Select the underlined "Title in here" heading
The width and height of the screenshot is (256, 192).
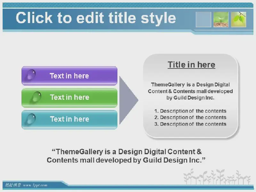(191, 65)
